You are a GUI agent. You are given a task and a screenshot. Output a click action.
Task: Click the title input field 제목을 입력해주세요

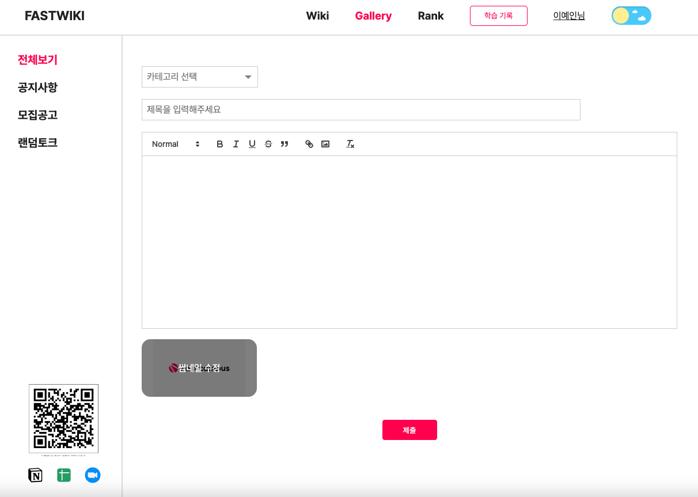point(361,109)
